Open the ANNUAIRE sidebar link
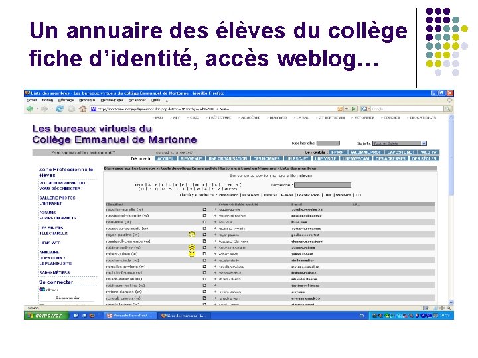Viewport: 478px width, 358px height. pos(49,253)
